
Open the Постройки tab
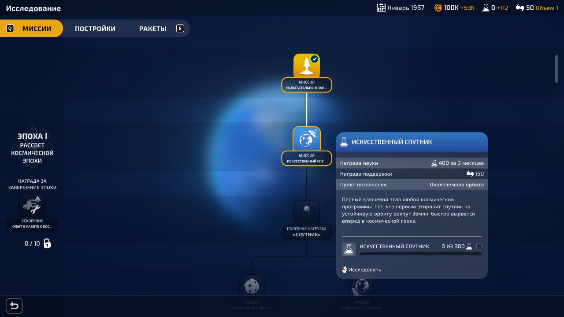pos(95,29)
